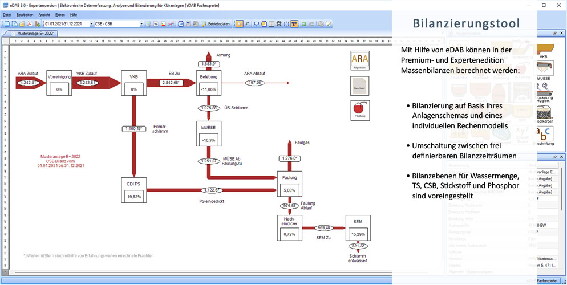This screenshot has height=285, width=567.
Task: Click the pin icon of the Anlagensymbole panel
Action: [x=555, y=33]
